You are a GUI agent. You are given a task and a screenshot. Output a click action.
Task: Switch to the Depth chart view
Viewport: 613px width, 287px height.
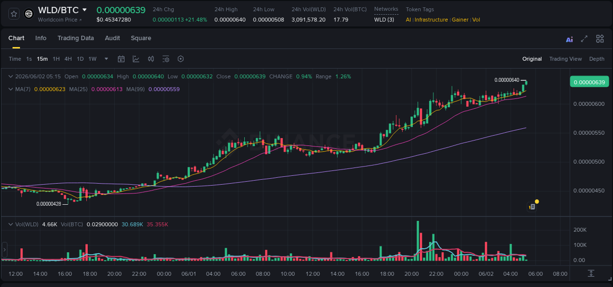pos(597,59)
